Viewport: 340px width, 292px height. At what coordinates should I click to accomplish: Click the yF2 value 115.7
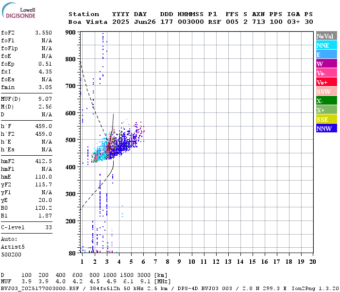44,184
